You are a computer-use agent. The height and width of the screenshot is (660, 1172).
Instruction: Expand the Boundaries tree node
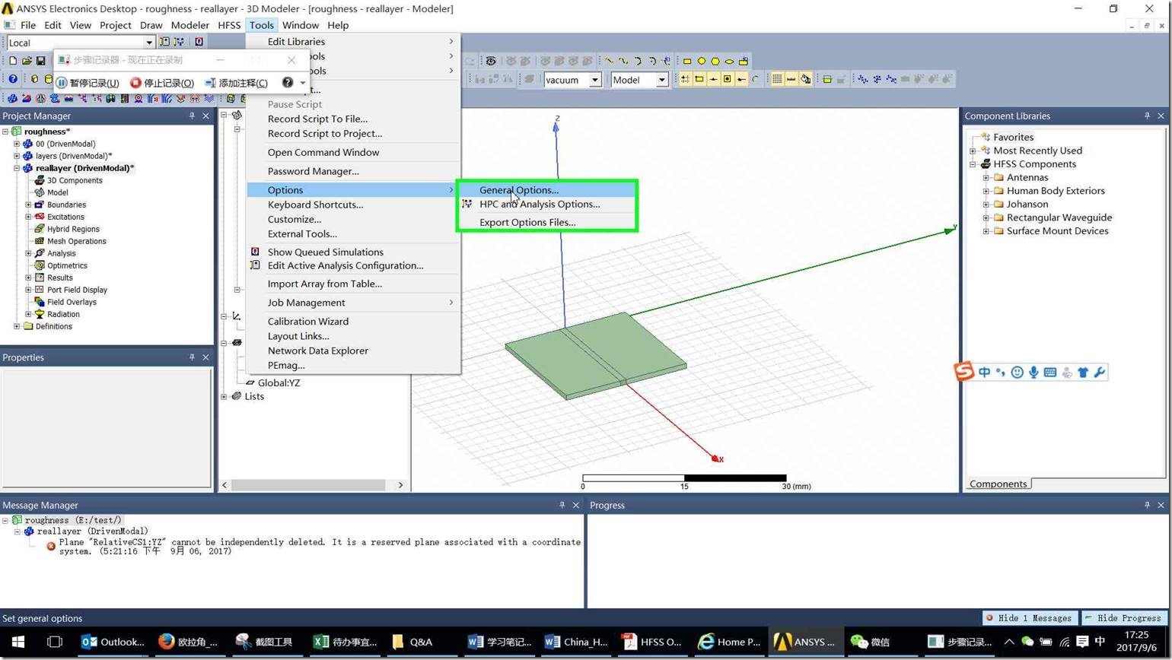coord(29,205)
